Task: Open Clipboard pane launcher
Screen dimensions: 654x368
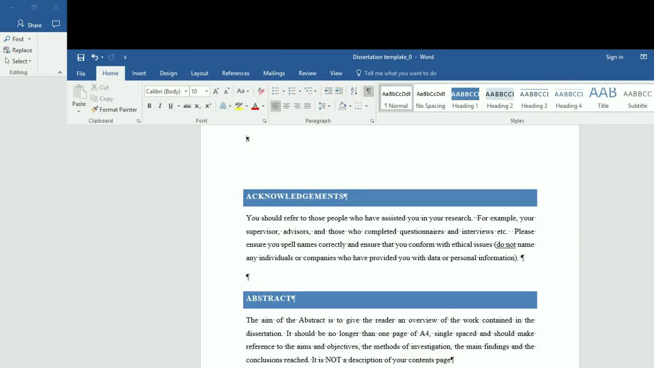Action: 138,121
